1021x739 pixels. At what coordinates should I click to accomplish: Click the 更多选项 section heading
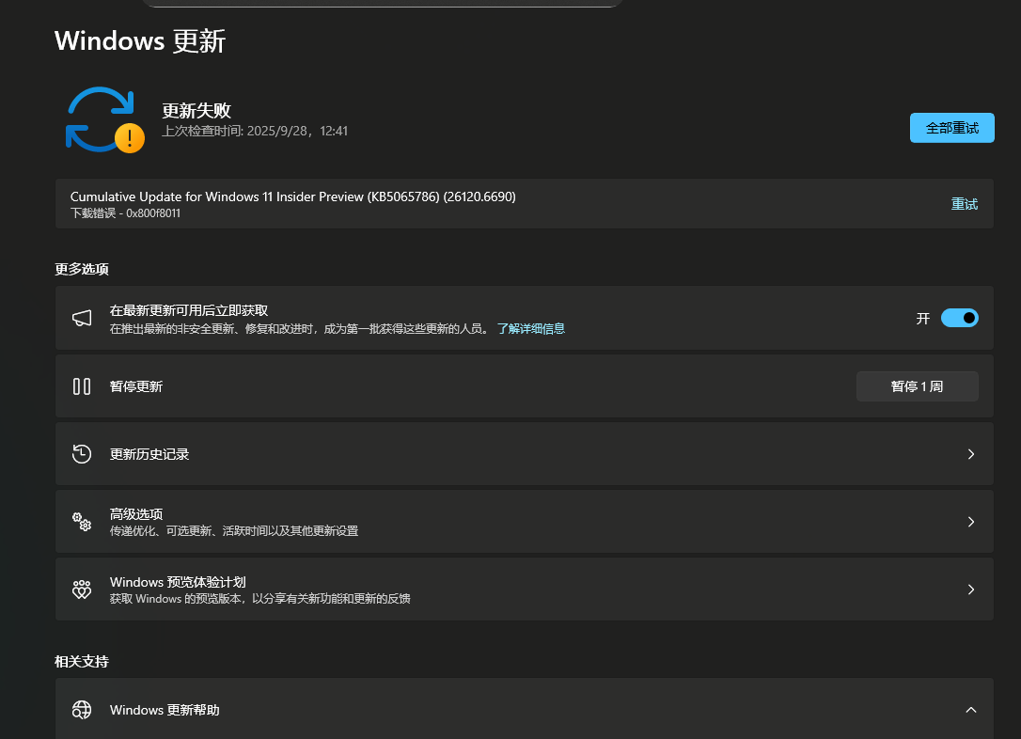[82, 269]
